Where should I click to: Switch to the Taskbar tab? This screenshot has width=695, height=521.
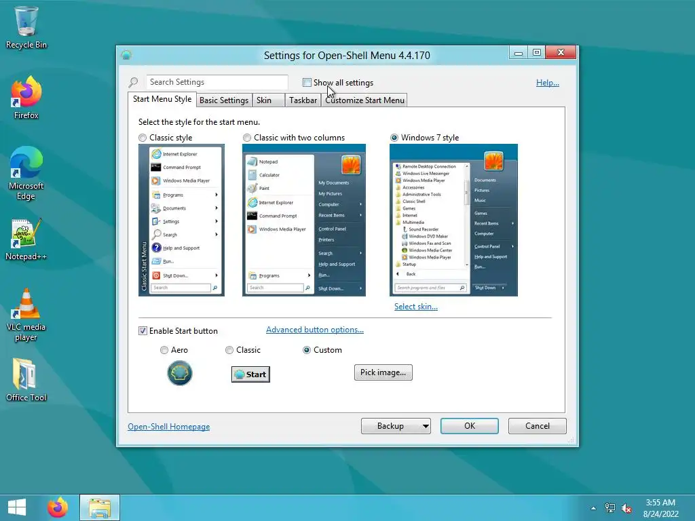[x=303, y=100]
